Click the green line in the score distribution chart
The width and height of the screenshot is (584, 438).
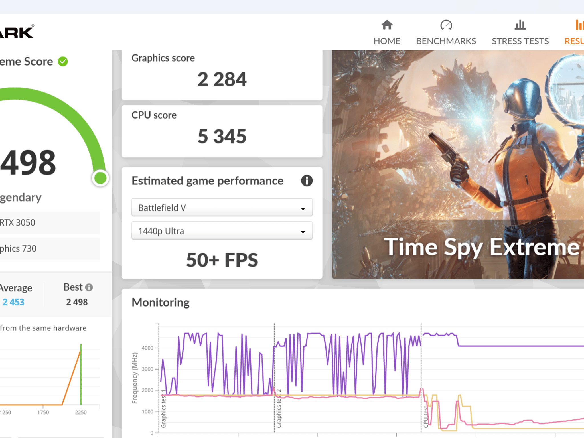pyautogui.click(x=81, y=374)
